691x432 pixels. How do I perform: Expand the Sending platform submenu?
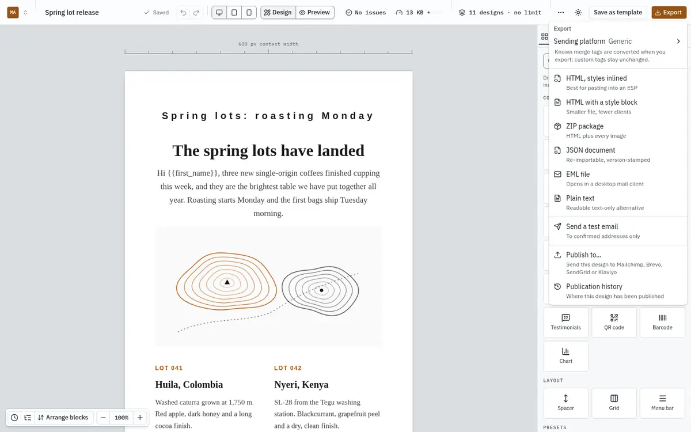[618, 41]
